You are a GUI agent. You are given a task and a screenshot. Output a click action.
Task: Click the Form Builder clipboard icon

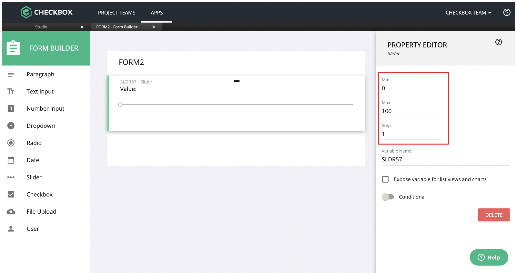pos(13,48)
